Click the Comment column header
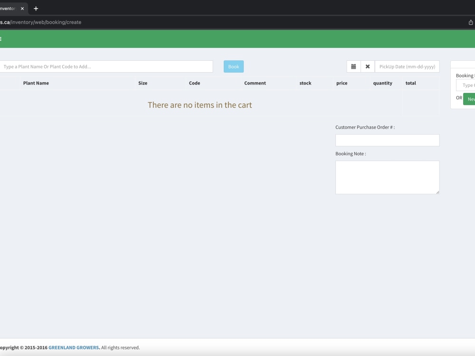This screenshot has width=475, height=356. tap(255, 83)
